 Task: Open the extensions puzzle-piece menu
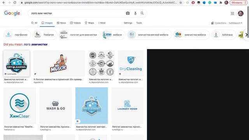221,3
